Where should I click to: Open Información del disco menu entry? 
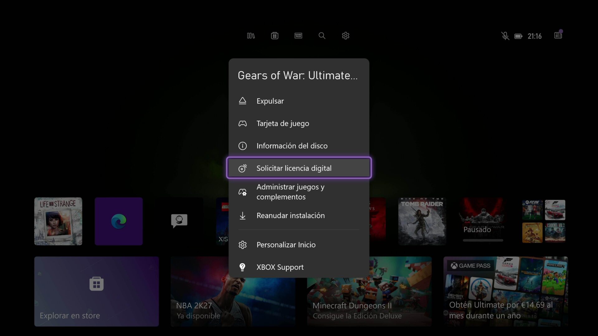click(299, 146)
